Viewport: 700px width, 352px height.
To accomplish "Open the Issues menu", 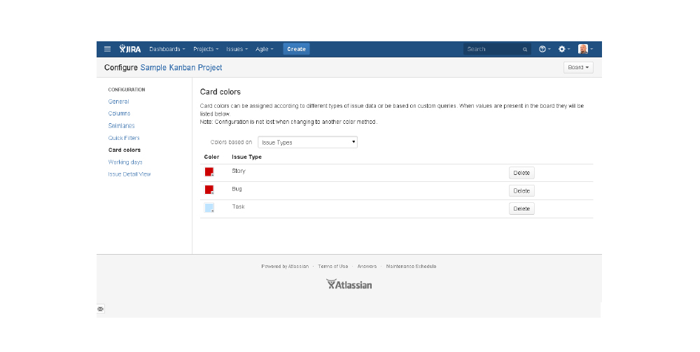I will (237, 49).
